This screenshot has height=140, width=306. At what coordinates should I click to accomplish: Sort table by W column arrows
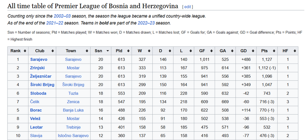tap(149, 51)
